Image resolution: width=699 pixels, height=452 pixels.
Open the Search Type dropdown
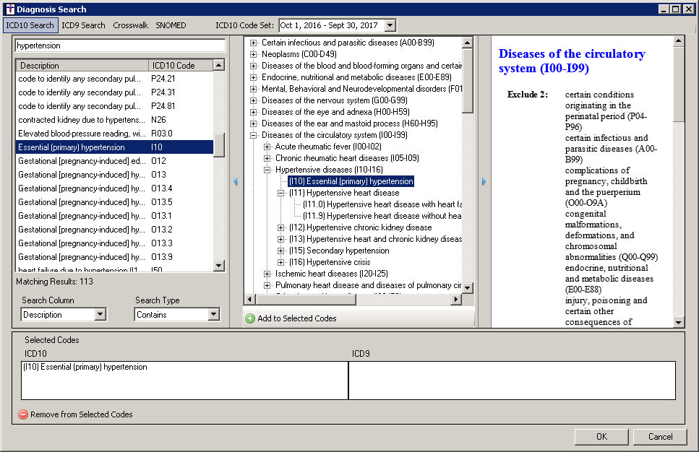click(213, 315)
